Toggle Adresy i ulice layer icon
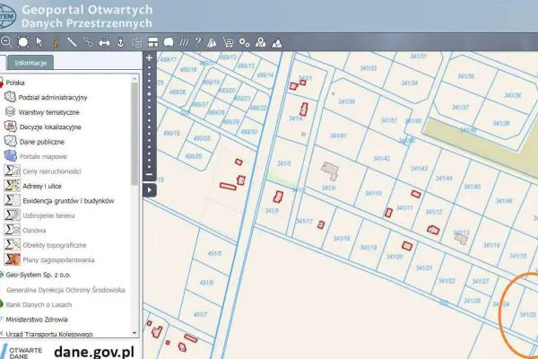This screenshot has width=538, height=359. (x=12, y=186)
